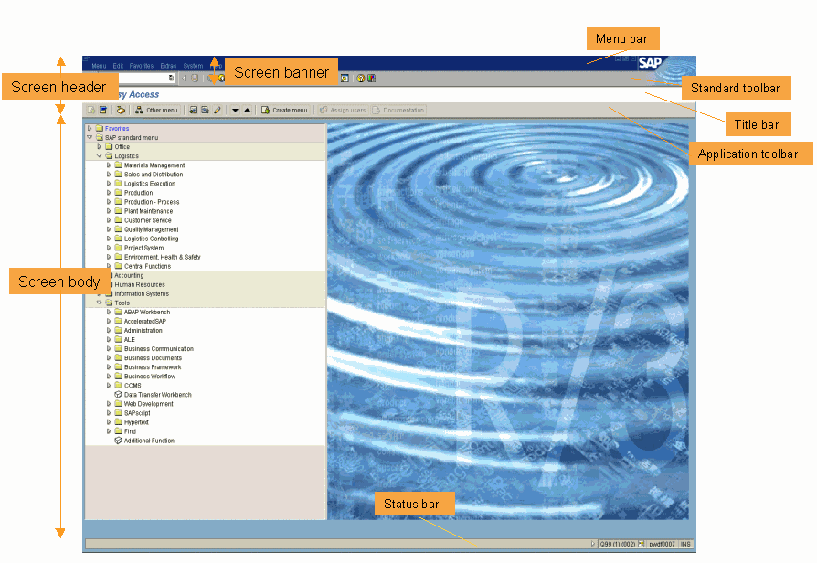Click the move up black arrow icon
The image size is (817, 563).
click(x=247, y=111)
